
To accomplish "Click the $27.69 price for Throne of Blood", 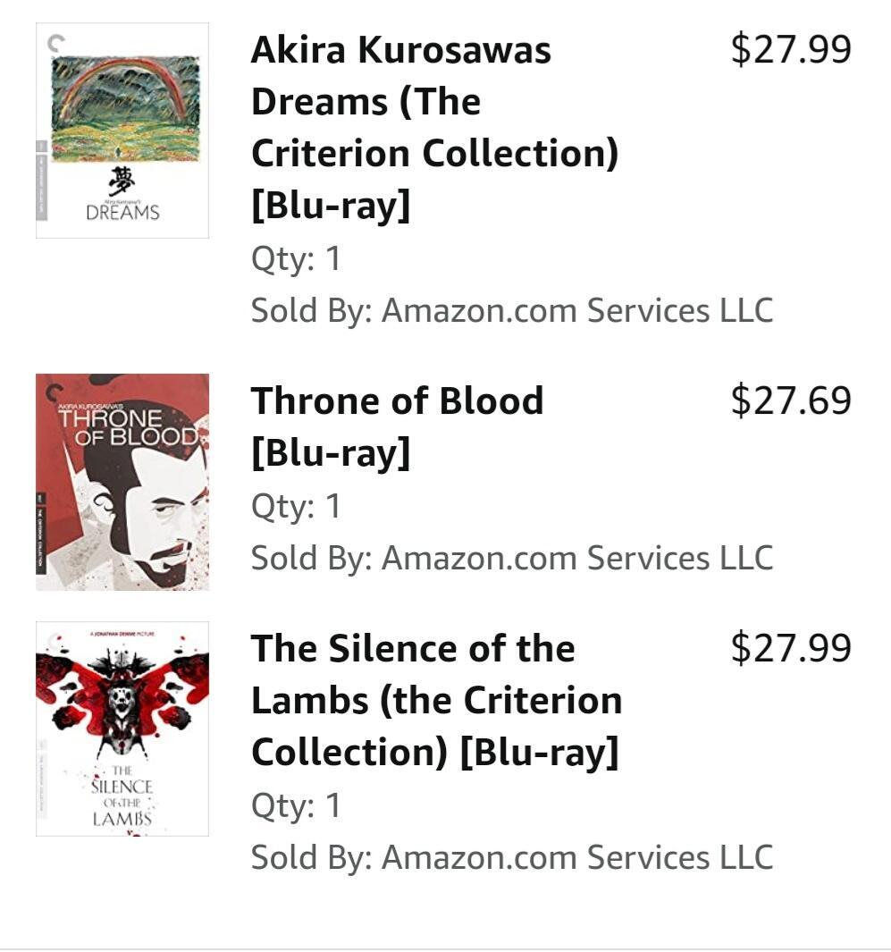I will click(x=791, y=400).
